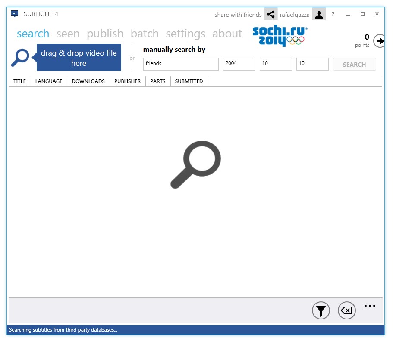This screenshot has height=341, width=393.
Task: Open the help question mark icon
Action: click(x=333, y=14)
